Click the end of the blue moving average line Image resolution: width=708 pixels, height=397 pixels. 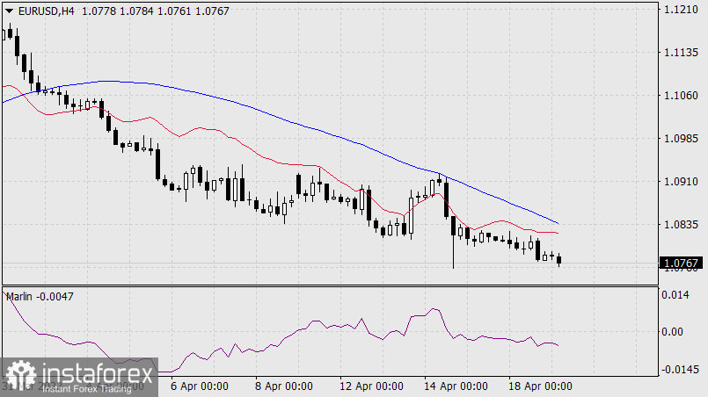[x=558, y=223]
